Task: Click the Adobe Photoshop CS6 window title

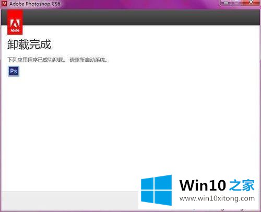Action: (35, 4)
